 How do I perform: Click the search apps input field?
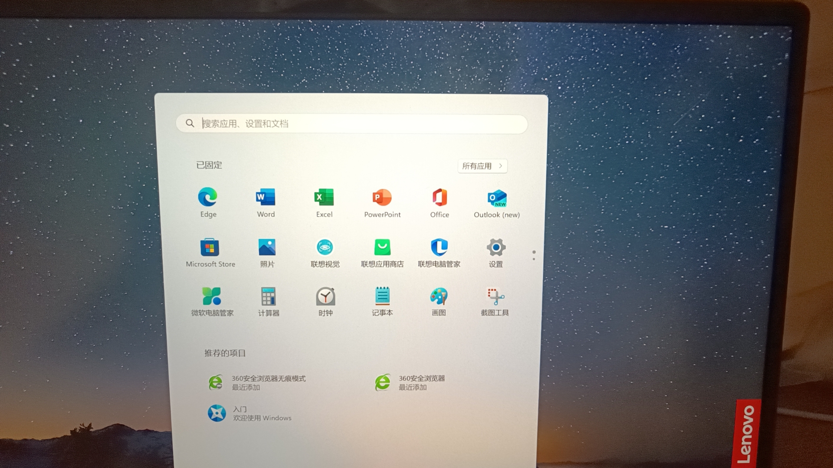point(351,124)
